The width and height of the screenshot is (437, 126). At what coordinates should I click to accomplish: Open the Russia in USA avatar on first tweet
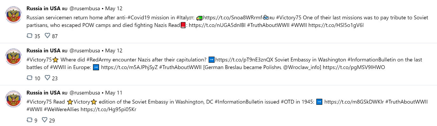[14, 14]
